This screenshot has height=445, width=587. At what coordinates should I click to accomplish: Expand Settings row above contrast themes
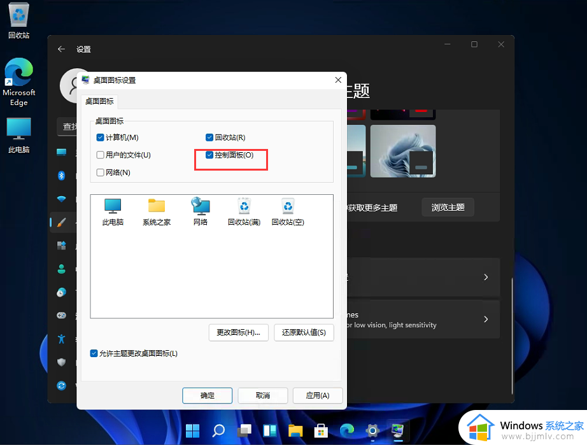point(423,278)
